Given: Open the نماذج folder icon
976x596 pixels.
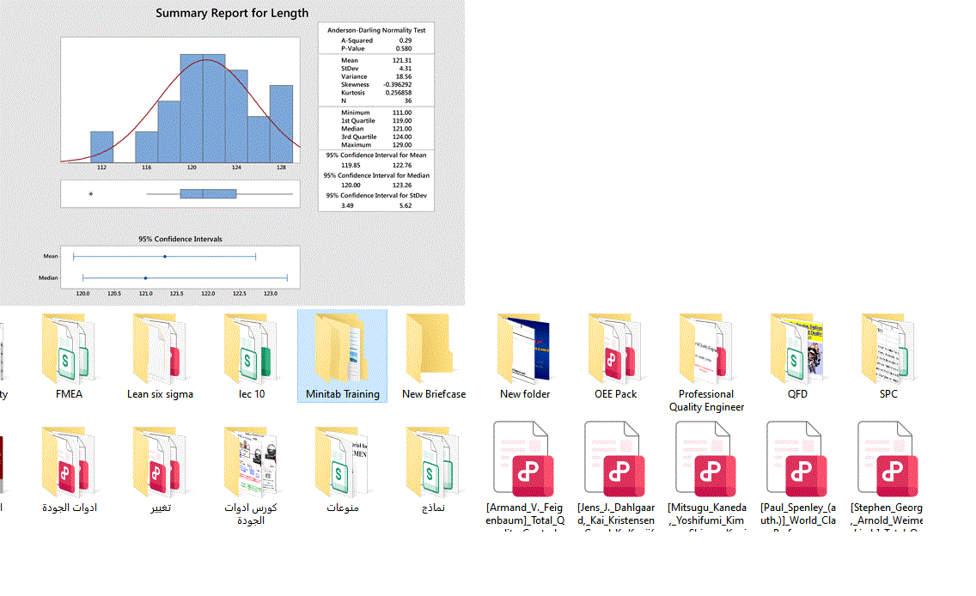Looking at the screenshot, I should coord(433,462).
